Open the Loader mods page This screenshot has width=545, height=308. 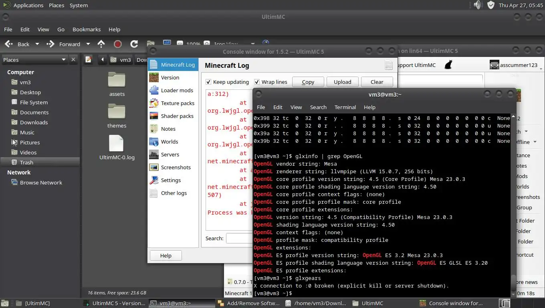point(173,90)
